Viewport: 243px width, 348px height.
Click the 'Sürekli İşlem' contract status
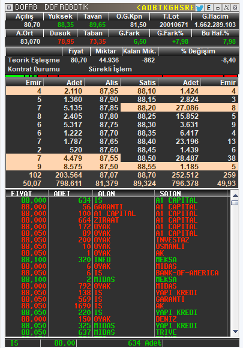[110, 69]
